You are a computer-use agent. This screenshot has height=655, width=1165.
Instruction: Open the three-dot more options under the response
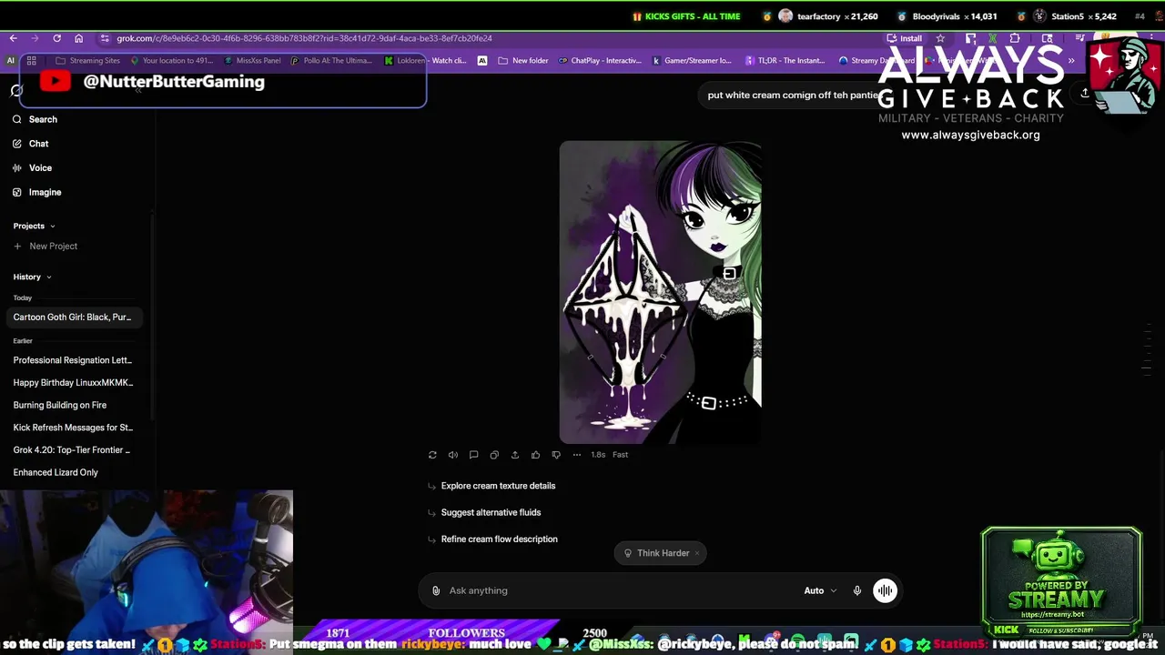pos(576,455)
